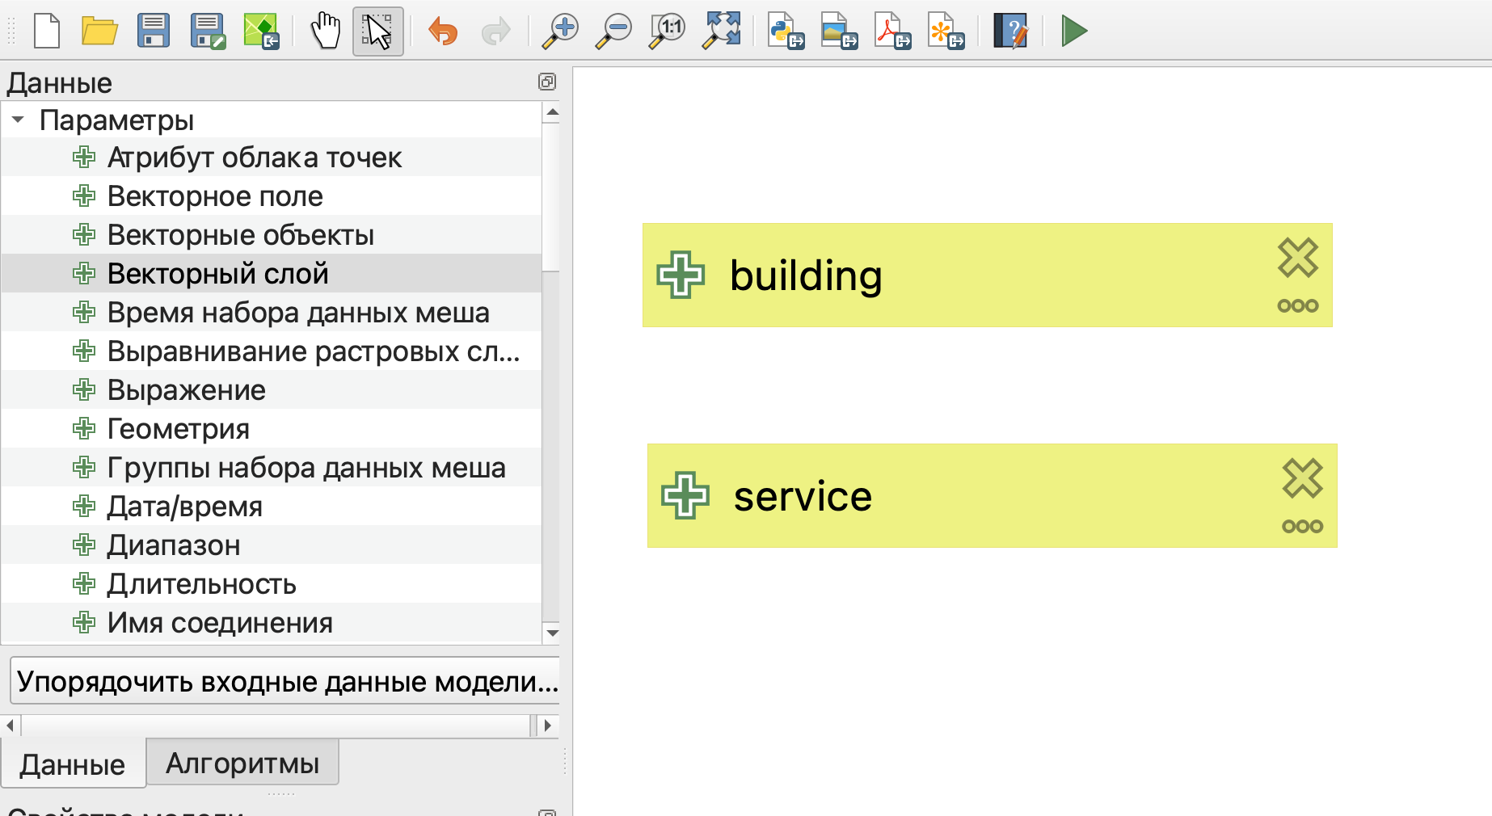Switch to the Данные tab
Viewport: 1492px width, 816px height.
tap(73, 764)
